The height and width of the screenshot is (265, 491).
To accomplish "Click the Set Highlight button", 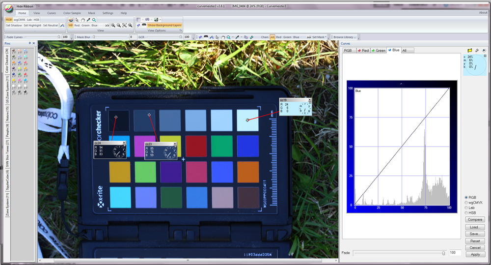I will [32, 26].
